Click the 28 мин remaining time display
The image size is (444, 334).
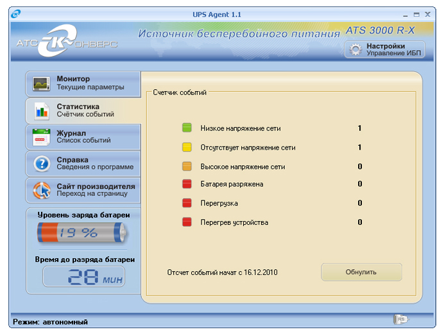[x=84, y=277]
